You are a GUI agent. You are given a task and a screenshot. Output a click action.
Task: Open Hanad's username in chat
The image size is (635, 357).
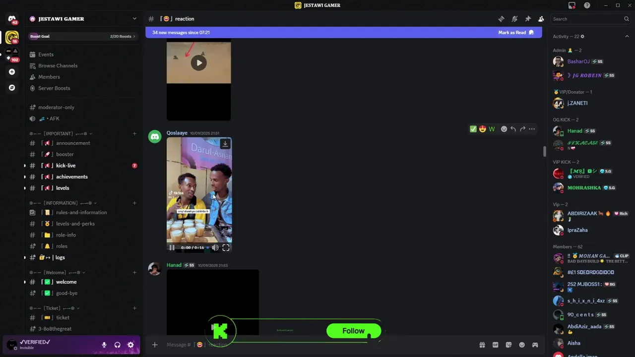[174, 265]
